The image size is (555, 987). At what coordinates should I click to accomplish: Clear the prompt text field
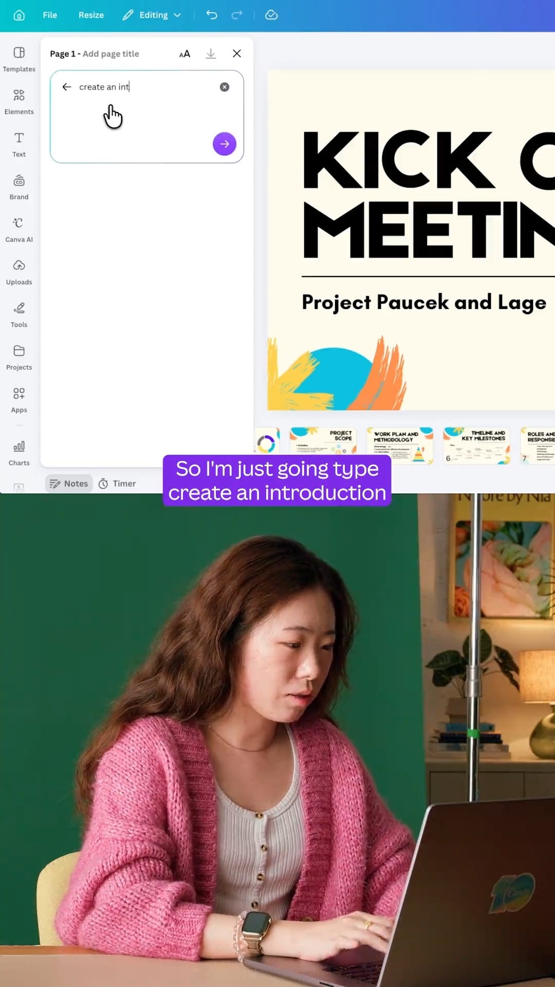point(225,87)
